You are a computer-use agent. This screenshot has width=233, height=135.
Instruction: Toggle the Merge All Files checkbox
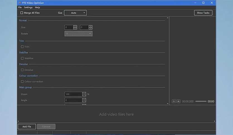pyautogui.click(x=22, y=13)
